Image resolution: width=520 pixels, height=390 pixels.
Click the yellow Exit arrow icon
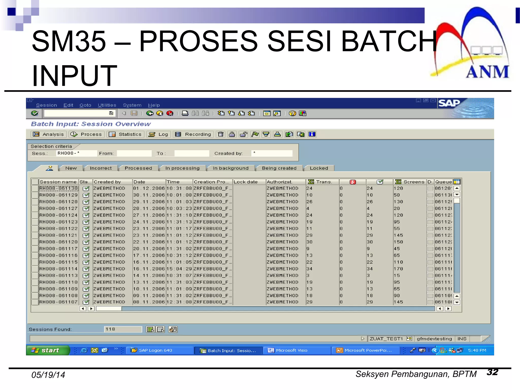tap(160, 113)
